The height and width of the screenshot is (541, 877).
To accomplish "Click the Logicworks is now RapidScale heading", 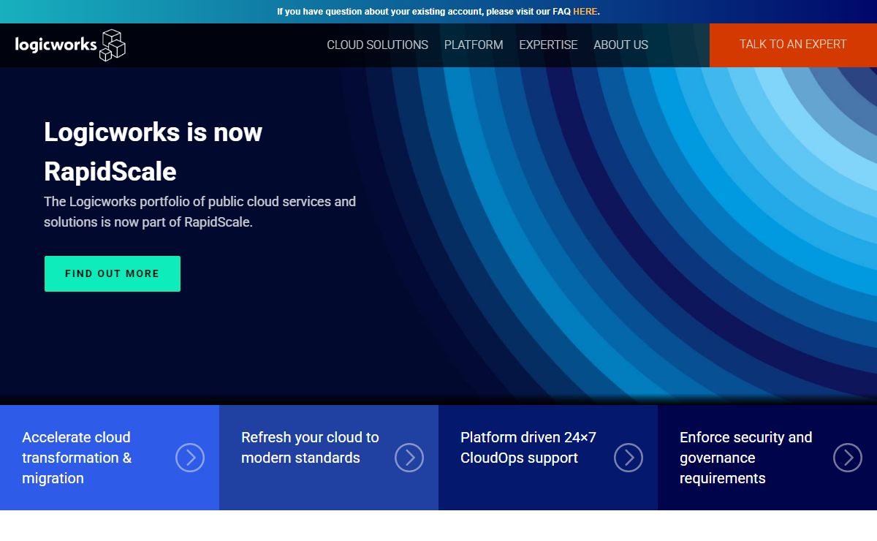I will point(153,152).
